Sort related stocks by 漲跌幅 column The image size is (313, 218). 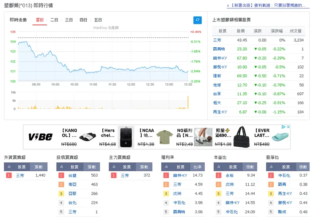(x=277, y=31)
